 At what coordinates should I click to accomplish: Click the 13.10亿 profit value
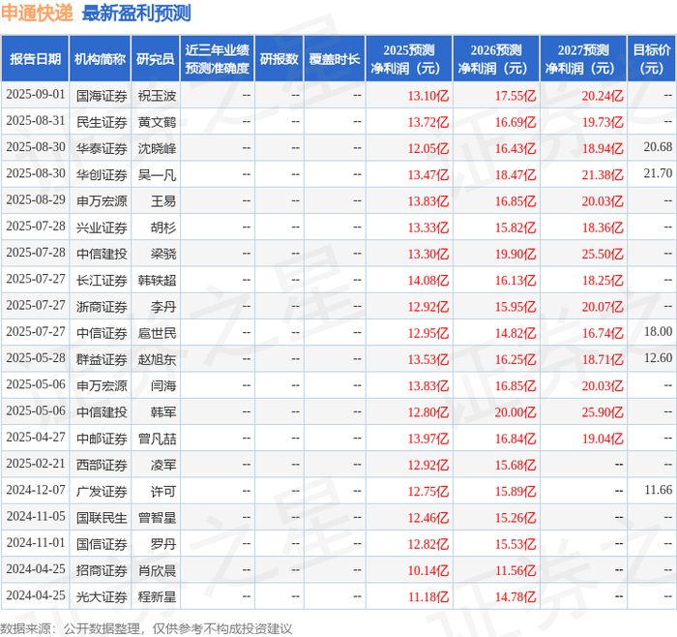click(428, 96)
